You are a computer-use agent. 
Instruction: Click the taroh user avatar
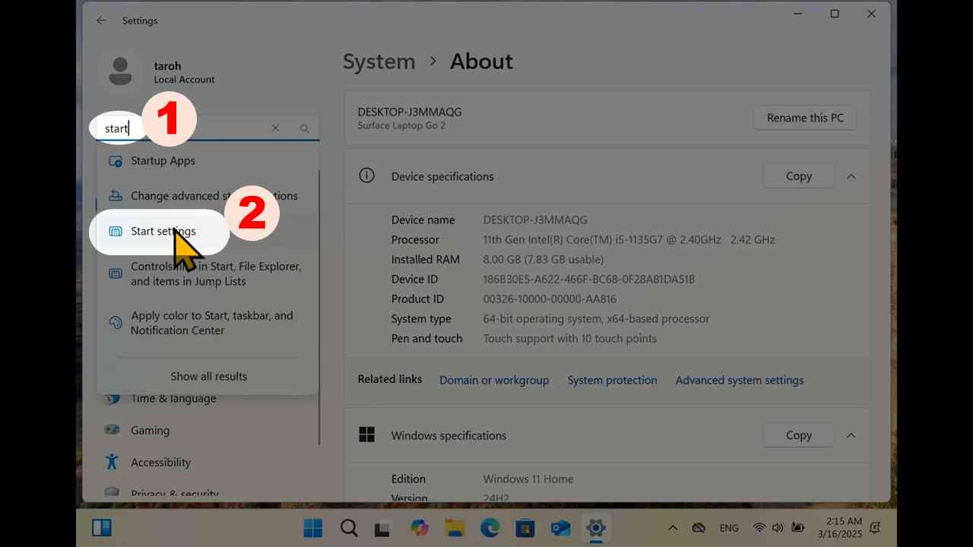tap(120, 71)
